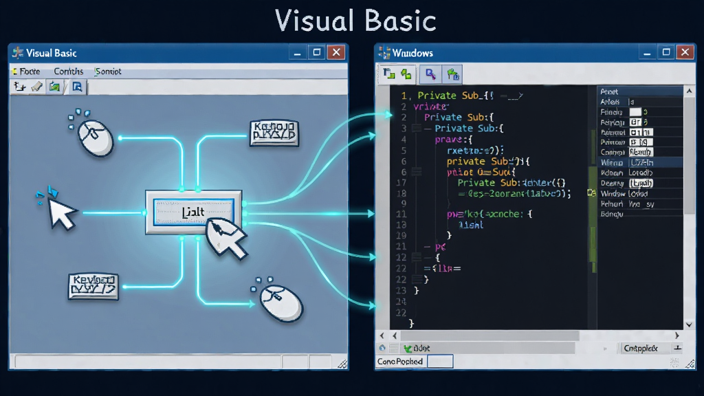The width and height of the screenshot is (704, 396).
Task: Select the Comnol property row
Action: (x=640, y=152)
